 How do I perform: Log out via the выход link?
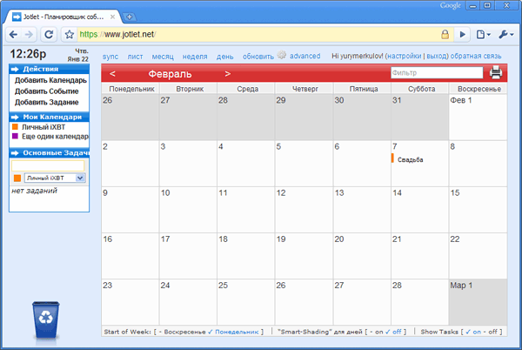tap(436, 56)
